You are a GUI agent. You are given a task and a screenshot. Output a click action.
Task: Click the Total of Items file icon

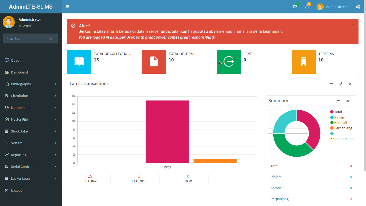(154, 62)
